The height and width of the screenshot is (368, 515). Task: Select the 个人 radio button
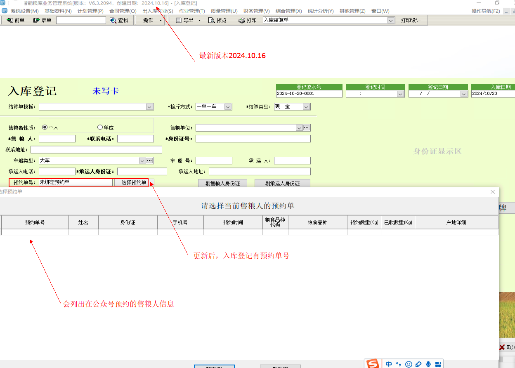[45, 127]
